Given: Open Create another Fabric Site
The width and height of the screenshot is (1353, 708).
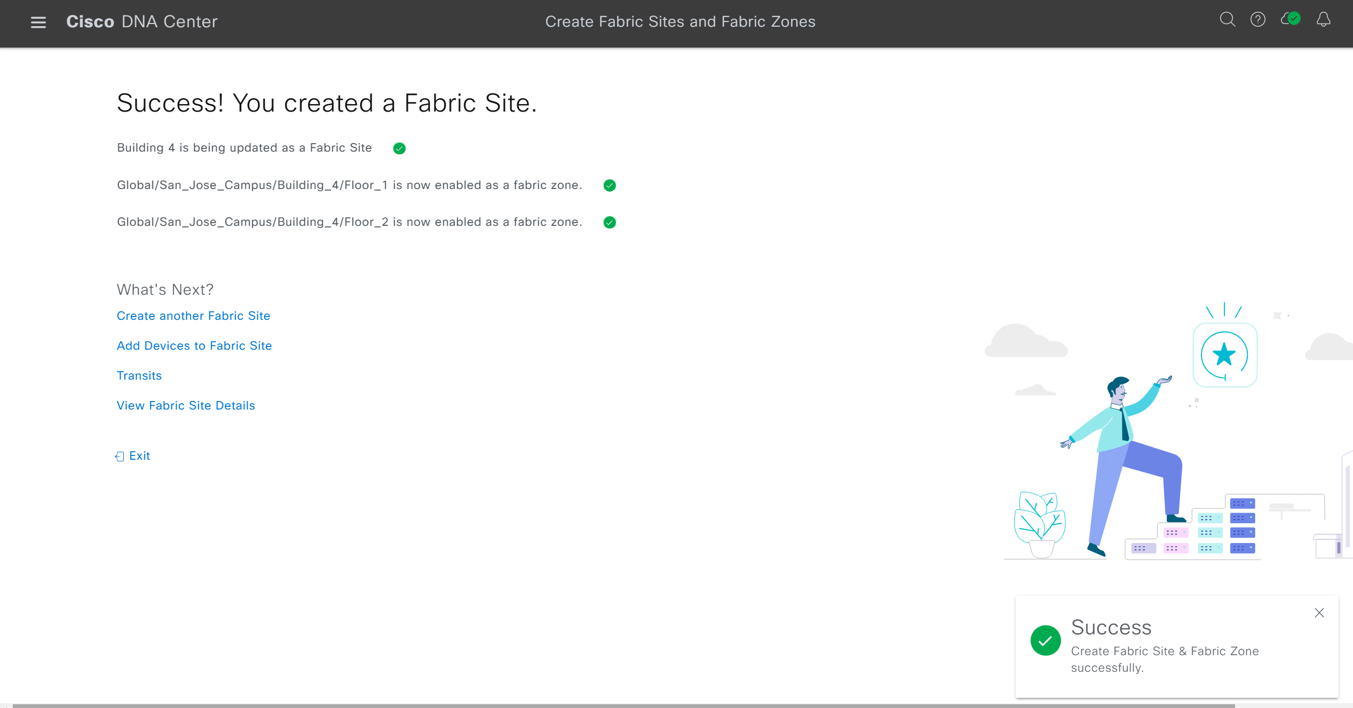Looking at the screenshot, I should point(193,316).
